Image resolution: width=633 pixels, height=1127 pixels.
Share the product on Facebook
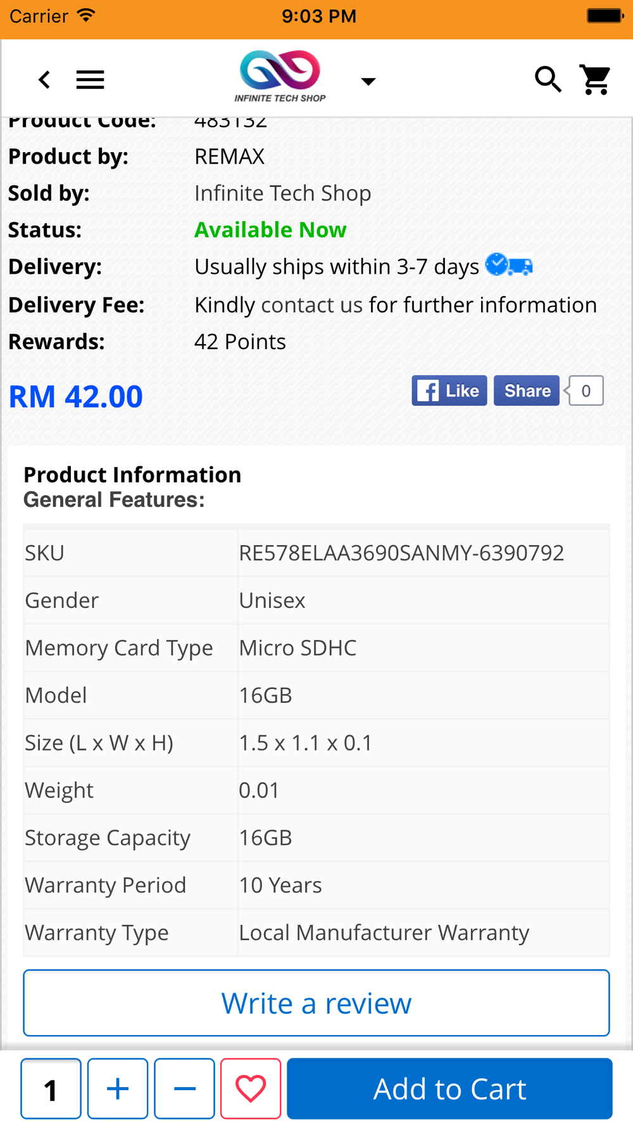click(527, 390)
